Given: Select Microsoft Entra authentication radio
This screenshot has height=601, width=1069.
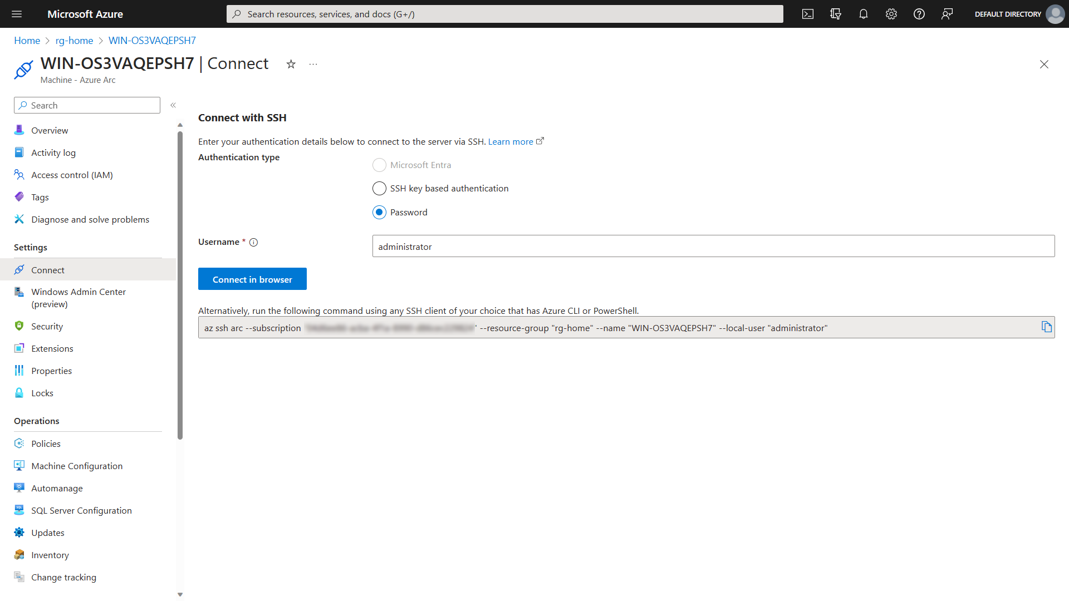Looking at the screenshot, I should [379, 165].
